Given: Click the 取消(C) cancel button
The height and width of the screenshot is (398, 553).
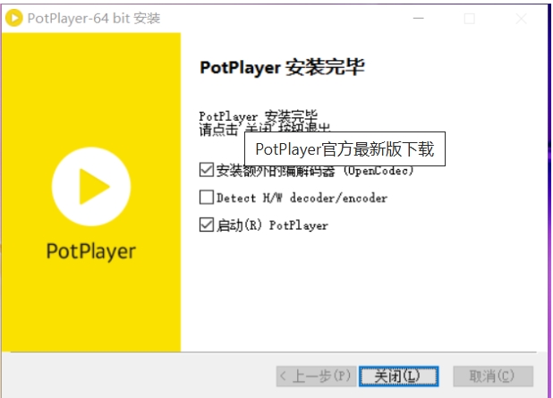Looking at the screenshot, I should click(x=493, y=377).
